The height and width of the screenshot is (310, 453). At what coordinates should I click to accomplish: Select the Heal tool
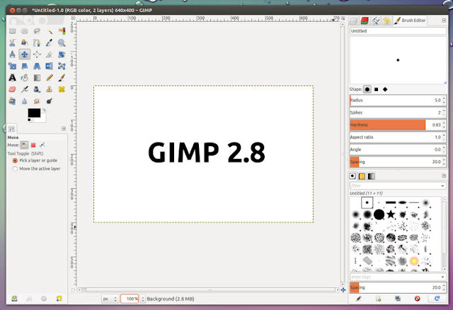tap(62, 89)
